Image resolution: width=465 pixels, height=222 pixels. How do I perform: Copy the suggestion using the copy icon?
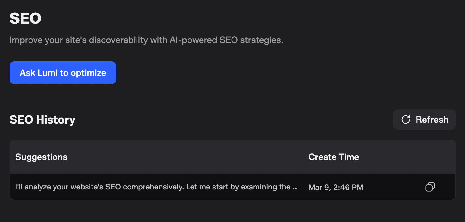430,187
